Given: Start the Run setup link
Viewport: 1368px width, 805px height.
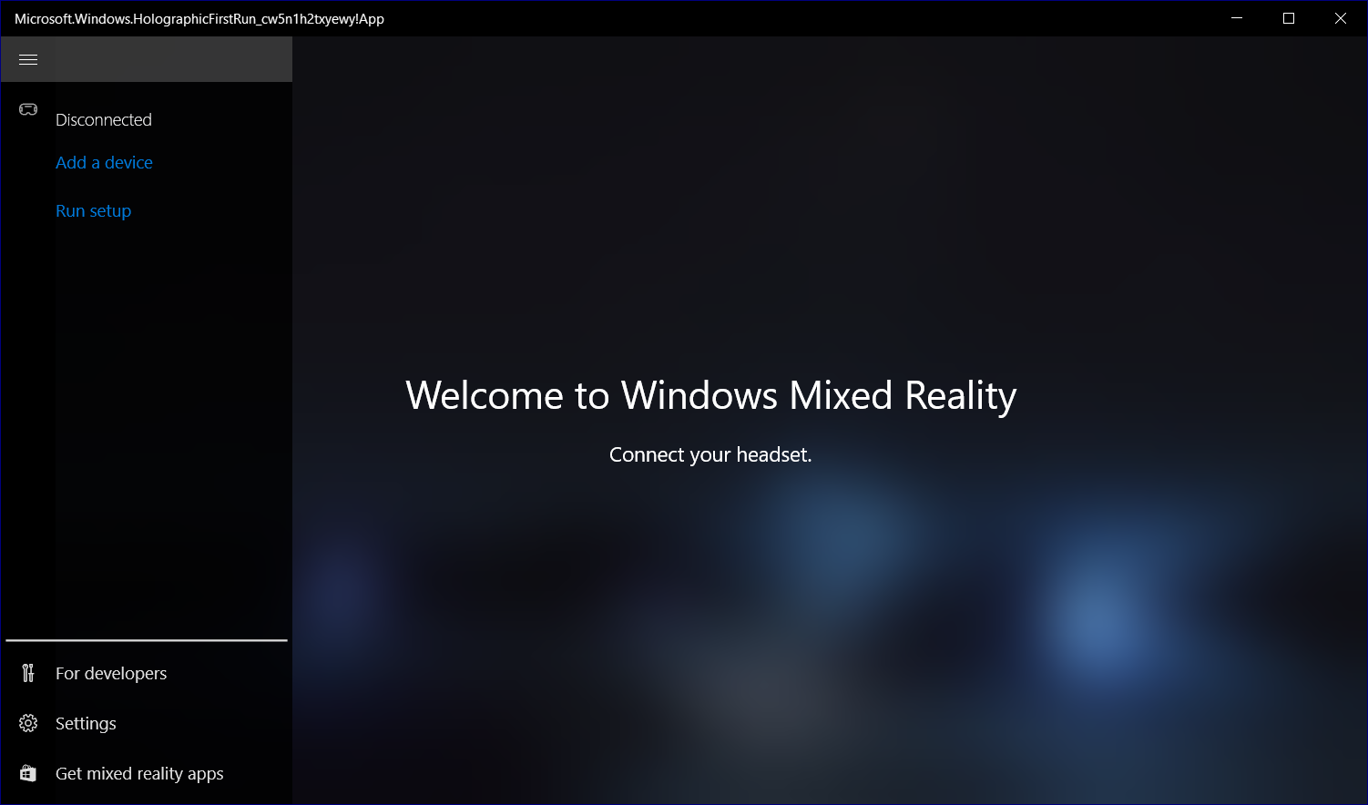Looking at the screenshot, I should [93, 210].
